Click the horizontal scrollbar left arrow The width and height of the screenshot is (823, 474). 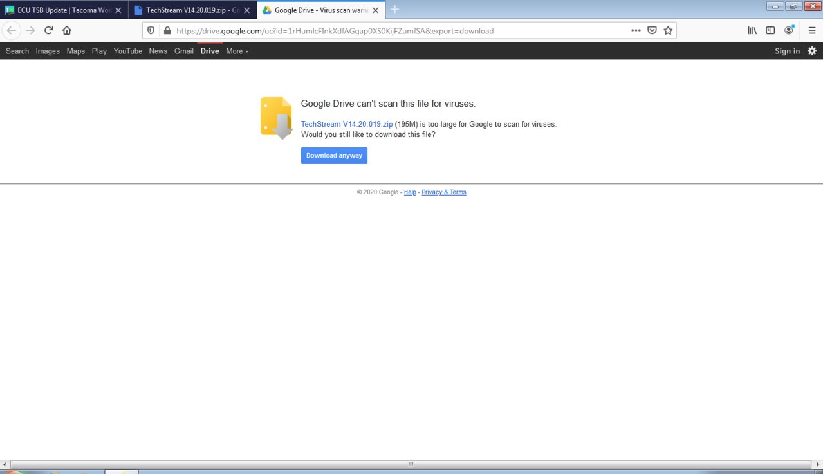[x=5, y=464]
